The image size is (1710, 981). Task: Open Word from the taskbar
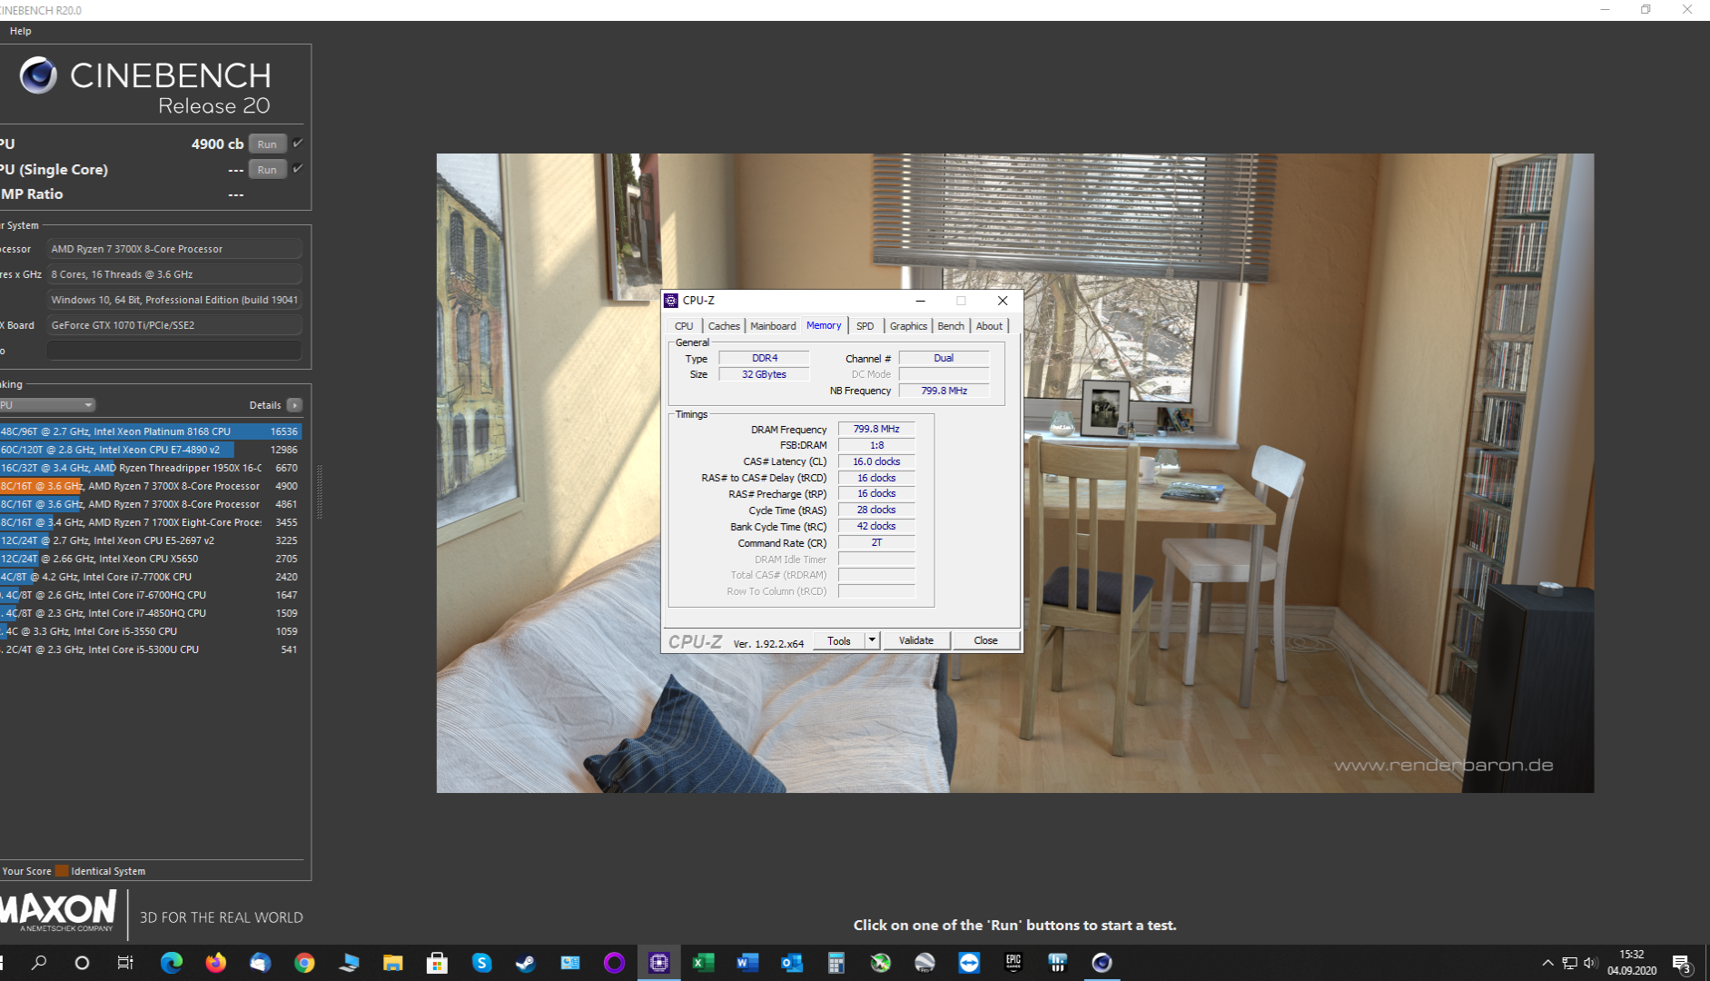(x=747, y=963)
